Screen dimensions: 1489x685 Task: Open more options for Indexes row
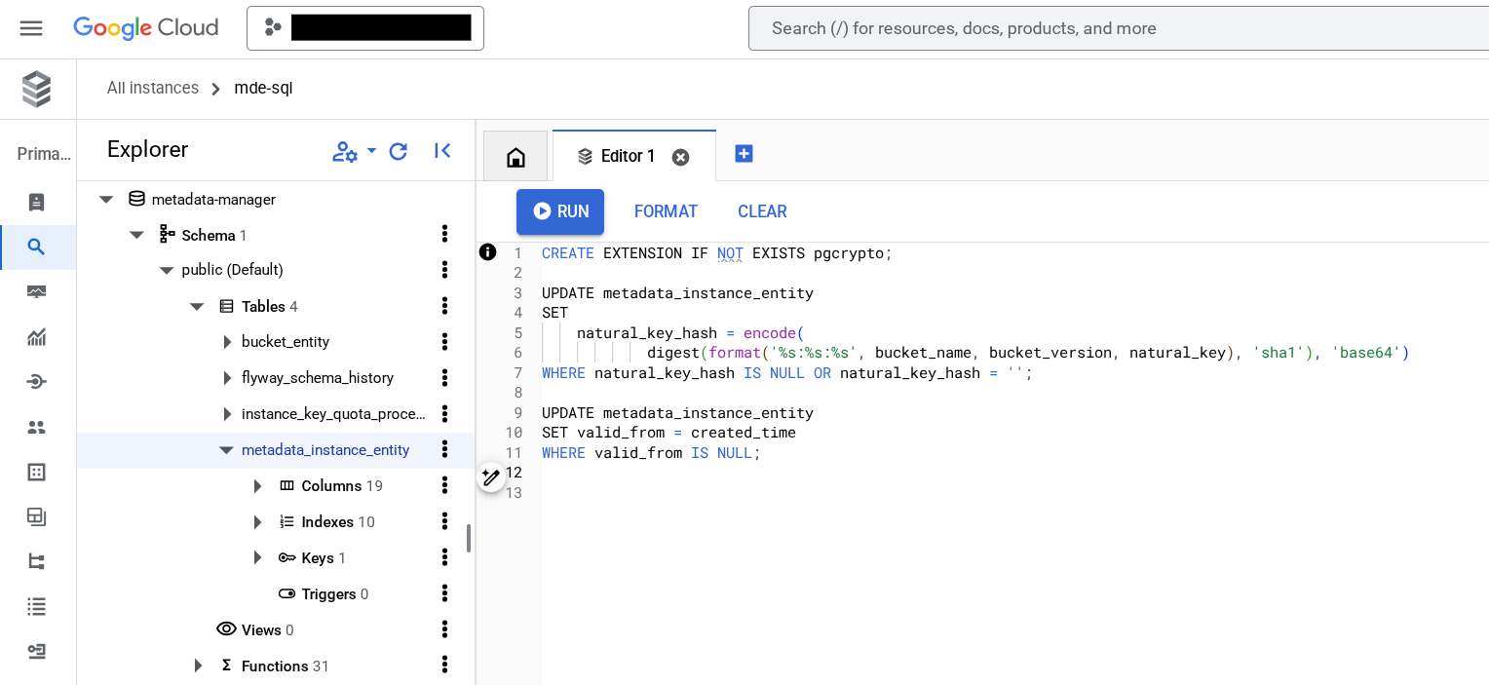(444, 522)
